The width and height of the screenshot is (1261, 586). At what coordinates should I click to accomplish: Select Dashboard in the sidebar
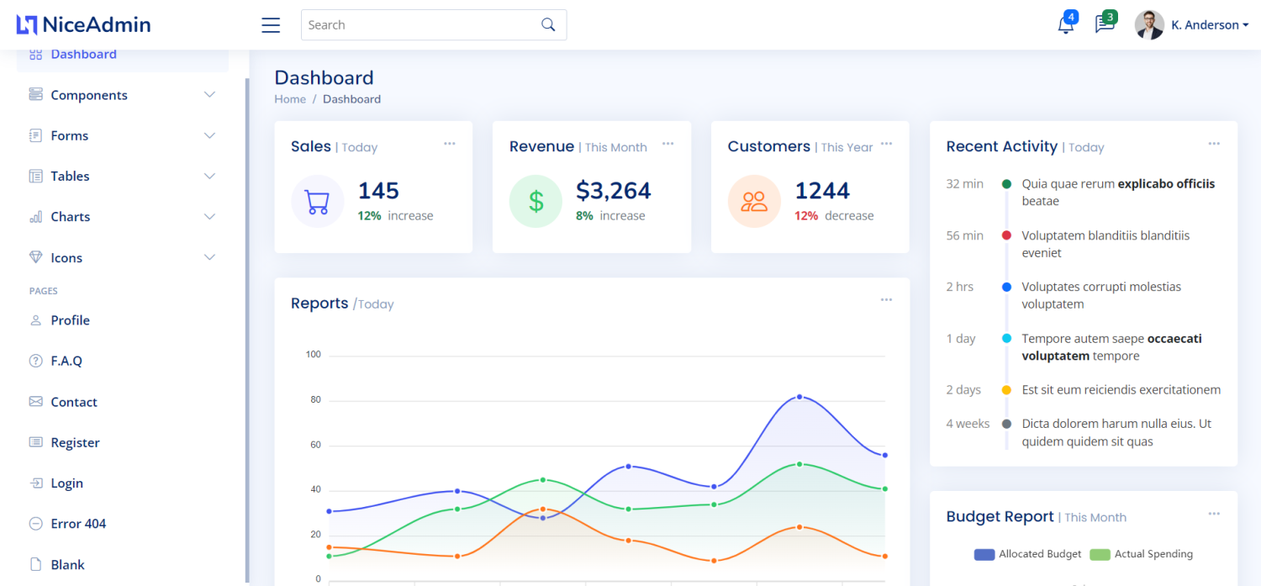[x=85, y=53]
